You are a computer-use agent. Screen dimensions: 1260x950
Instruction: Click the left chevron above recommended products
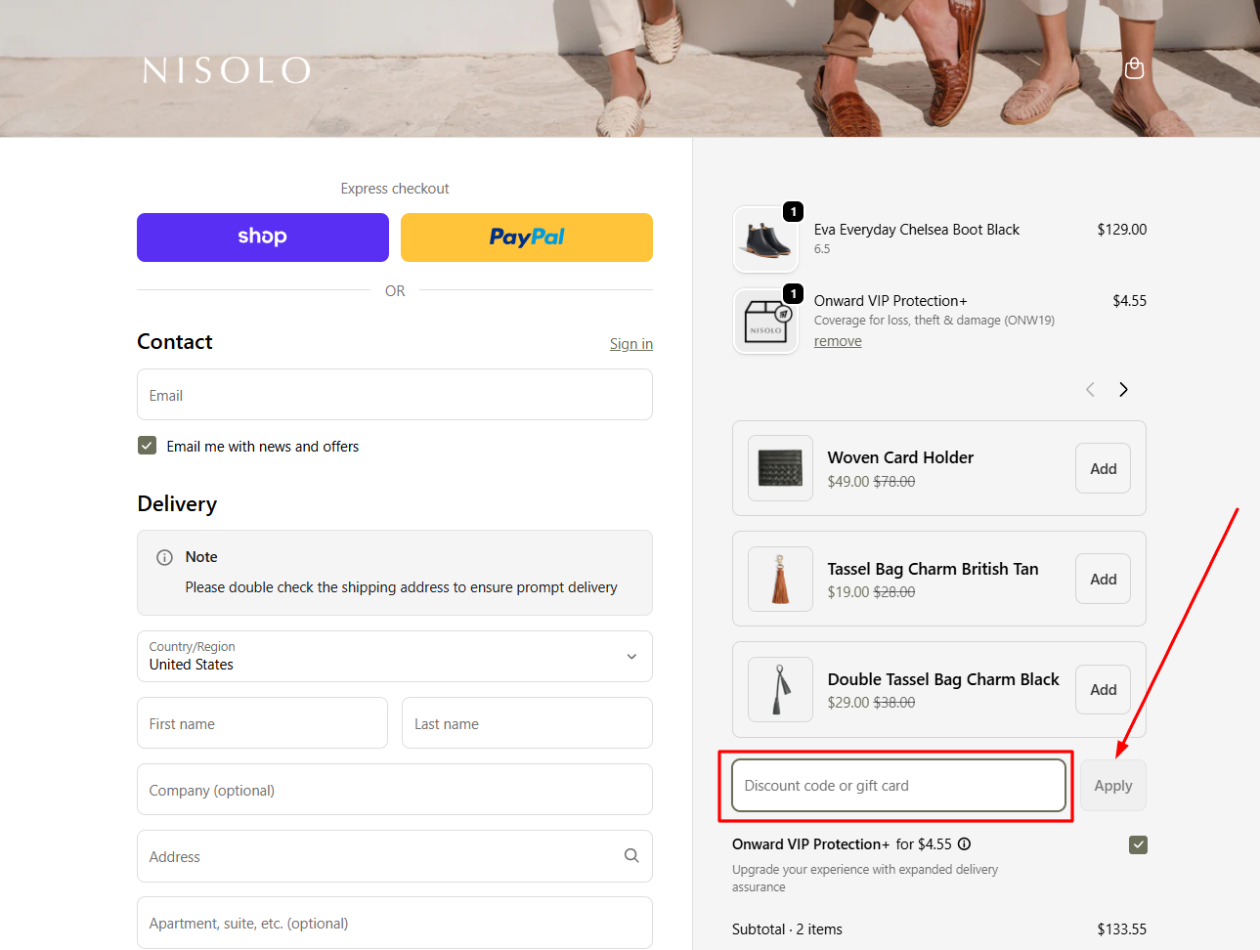(1089, 389)
